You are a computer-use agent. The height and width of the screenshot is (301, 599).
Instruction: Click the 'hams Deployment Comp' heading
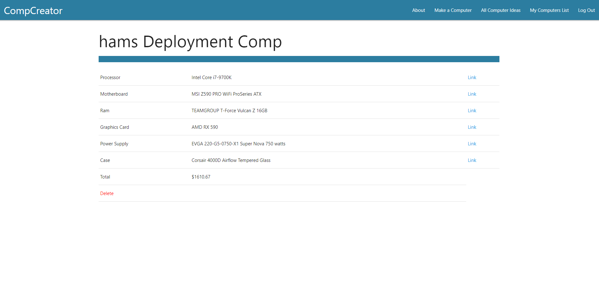click(x=190, y=42)
